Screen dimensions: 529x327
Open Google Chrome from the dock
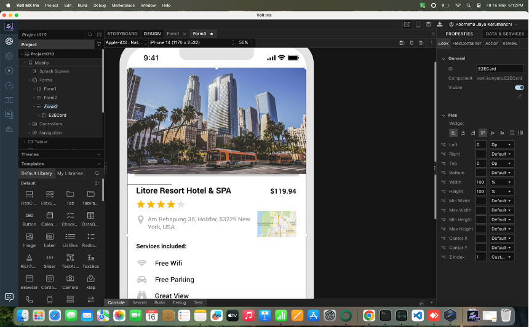[368, 316]
